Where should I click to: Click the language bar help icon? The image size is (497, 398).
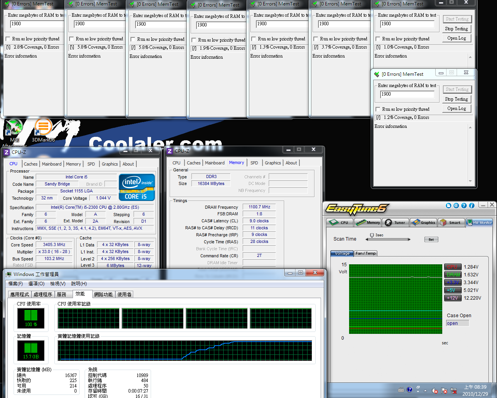409,389
